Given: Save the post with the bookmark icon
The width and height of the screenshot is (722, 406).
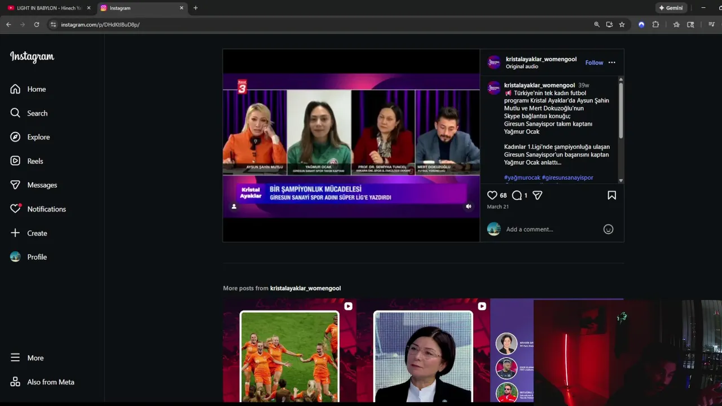Looking at the screenshot, I should pyautogui.click(x=611, y=195).
